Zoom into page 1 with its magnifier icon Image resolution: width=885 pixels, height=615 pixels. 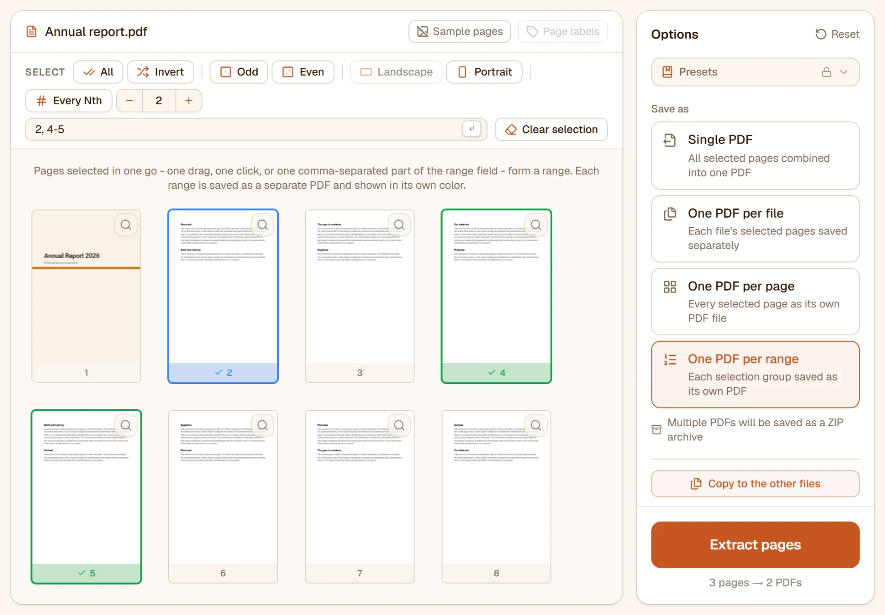pos(126,225)
